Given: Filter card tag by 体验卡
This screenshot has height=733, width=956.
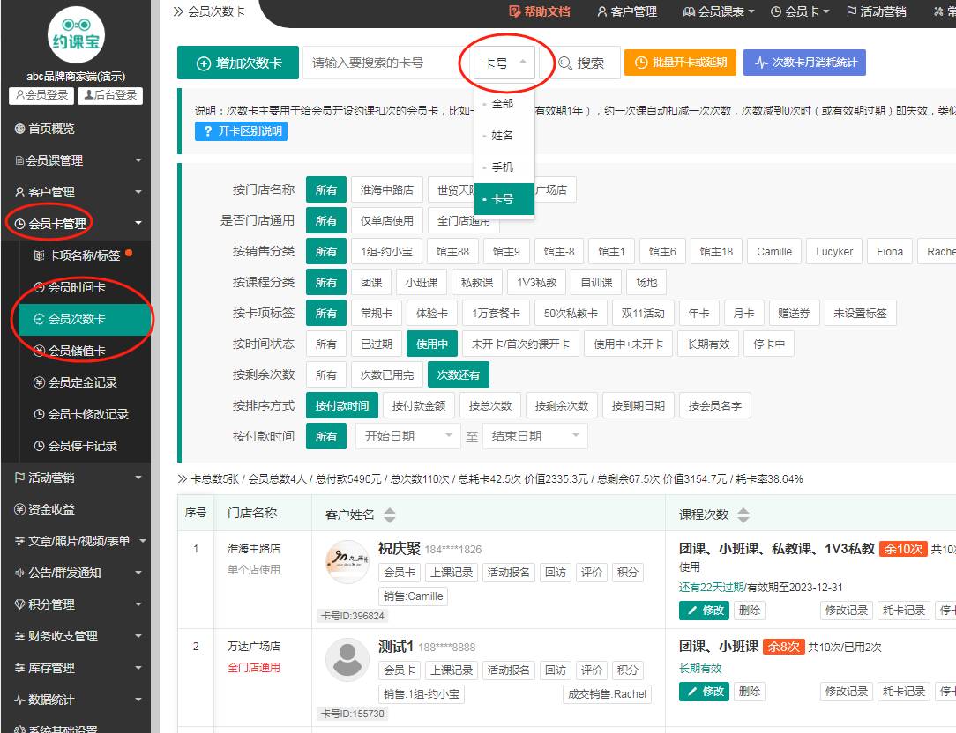Looking at the screenshot, I should click(431, 313).
